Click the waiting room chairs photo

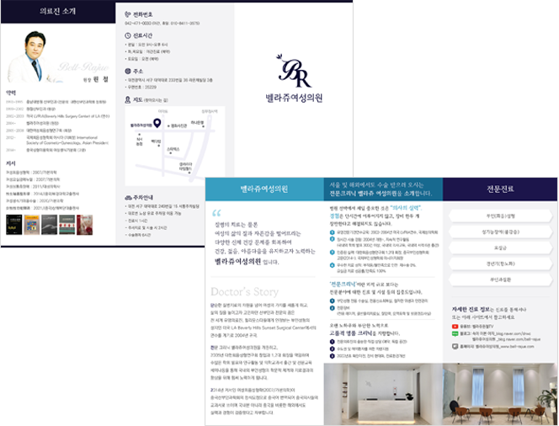click(x=500, y=394)
